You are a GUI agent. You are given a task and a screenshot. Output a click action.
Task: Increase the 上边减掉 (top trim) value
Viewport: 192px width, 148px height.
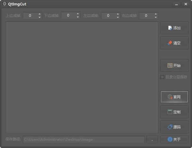pos(40,14)
